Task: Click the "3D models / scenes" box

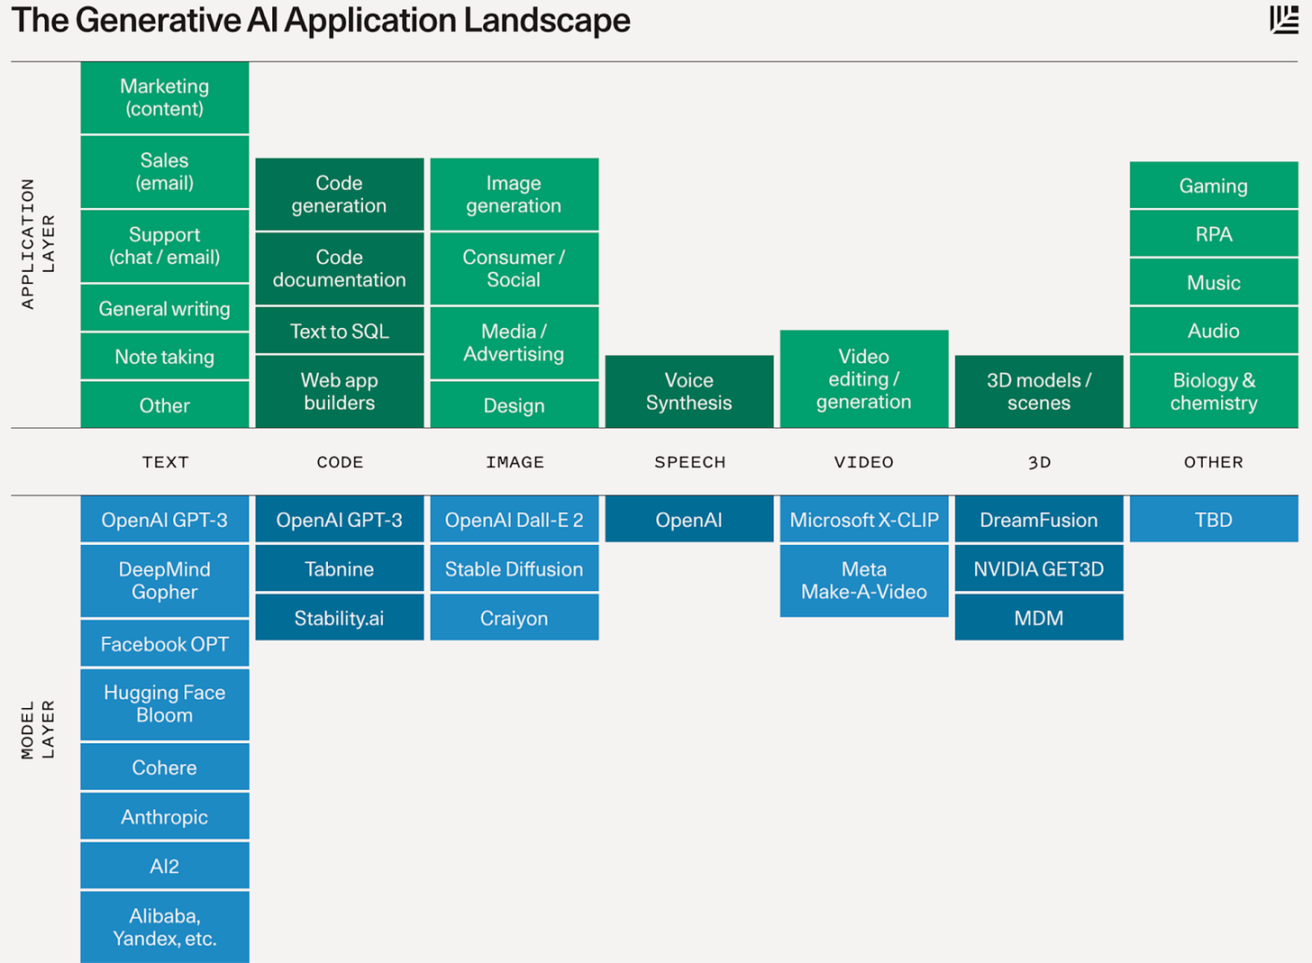Action: coord(1039,391)
